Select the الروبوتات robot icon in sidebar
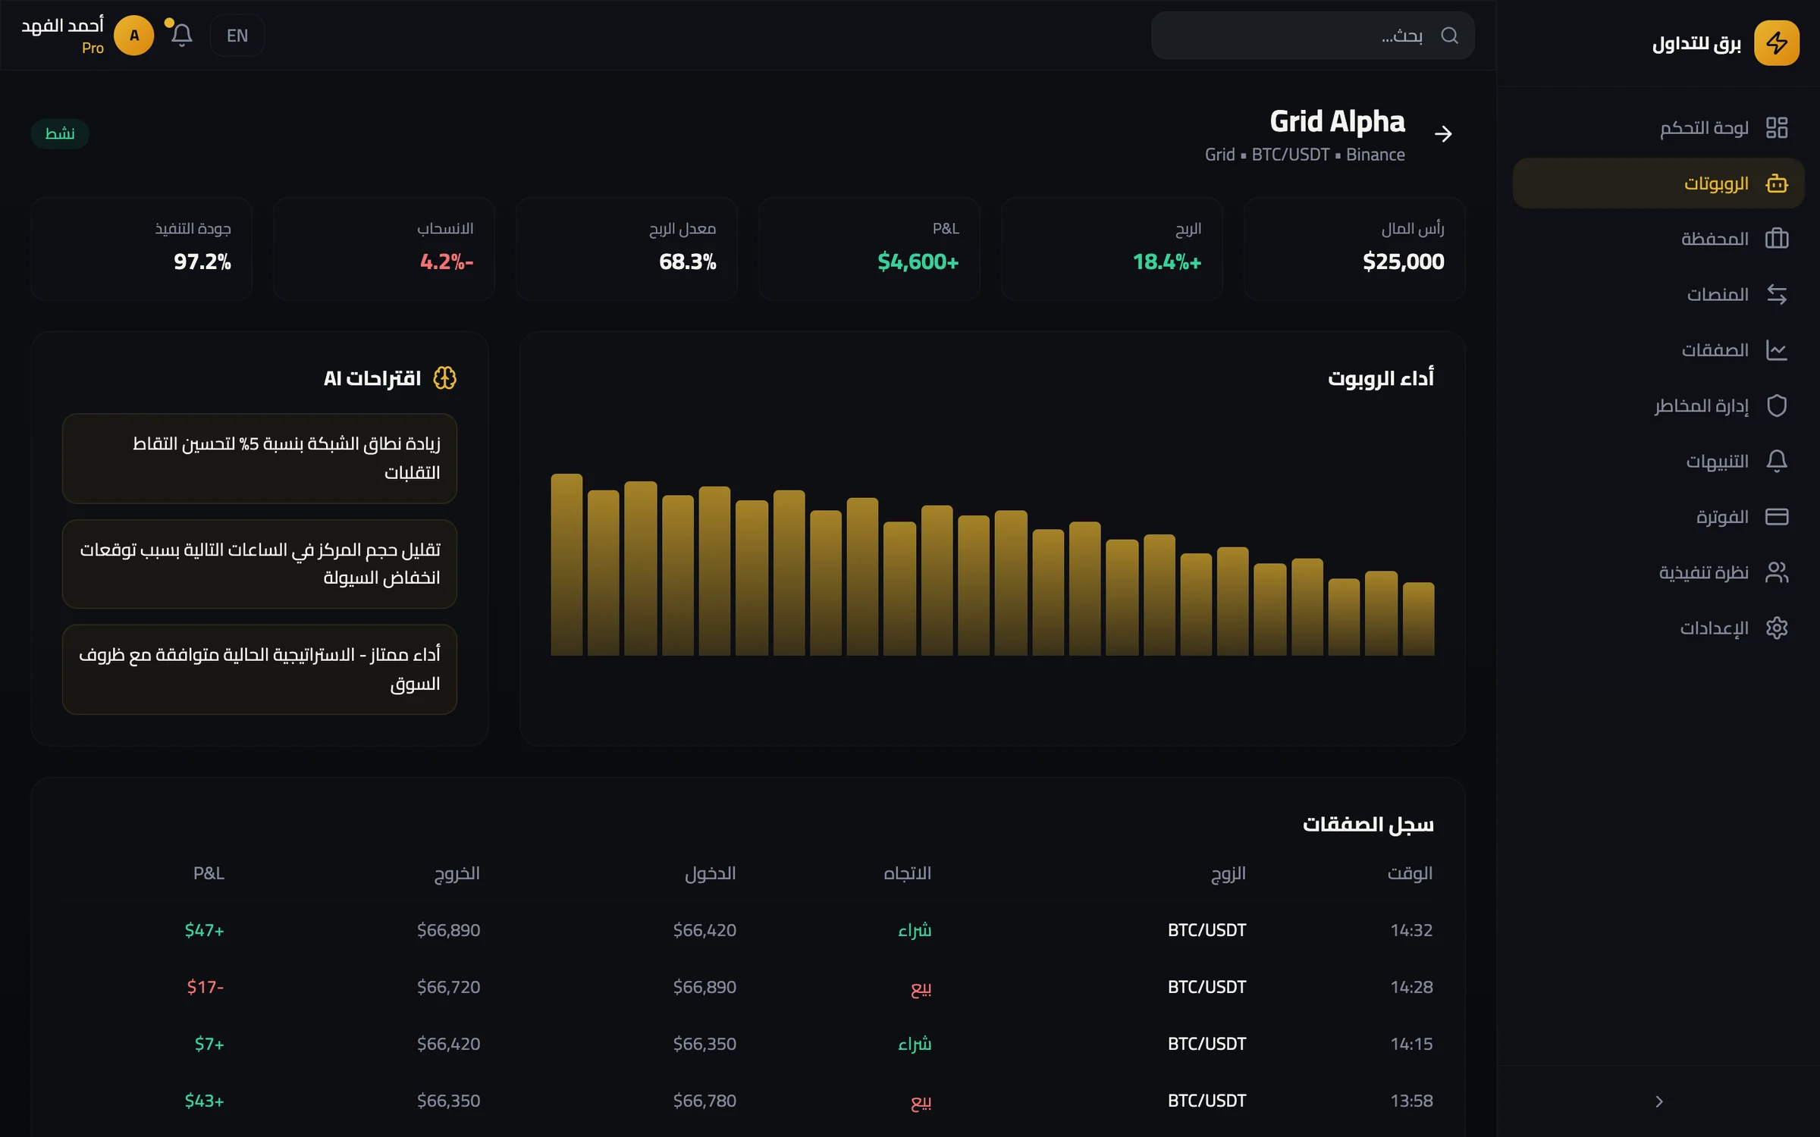The height and width of the screenshot is (1137, 1820). pos(1776,183)
